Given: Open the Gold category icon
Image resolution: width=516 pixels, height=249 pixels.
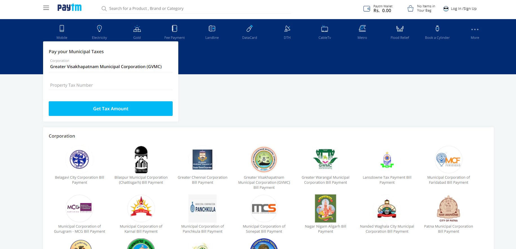Looking at the screenshot, I should coord(137,28).
